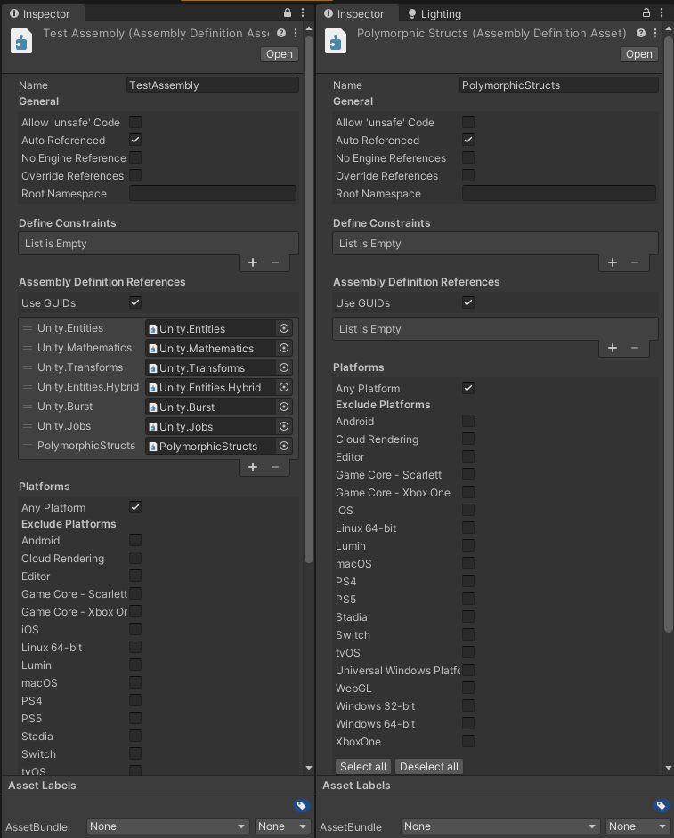The width and height of the screenshot is (674, 838).
Task: Open help for Polymorphic Structs asset
Action: pyautogui.click(x=639, y=33)
